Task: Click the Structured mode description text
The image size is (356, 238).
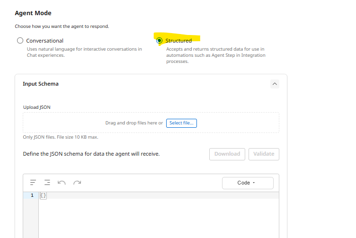Action: [215, 55]
